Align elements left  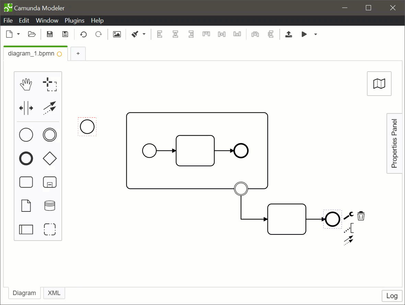[x=160, y=34]
